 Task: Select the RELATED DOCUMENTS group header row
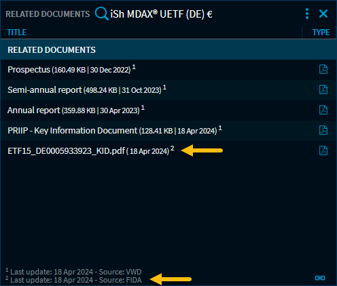point(168,49)
